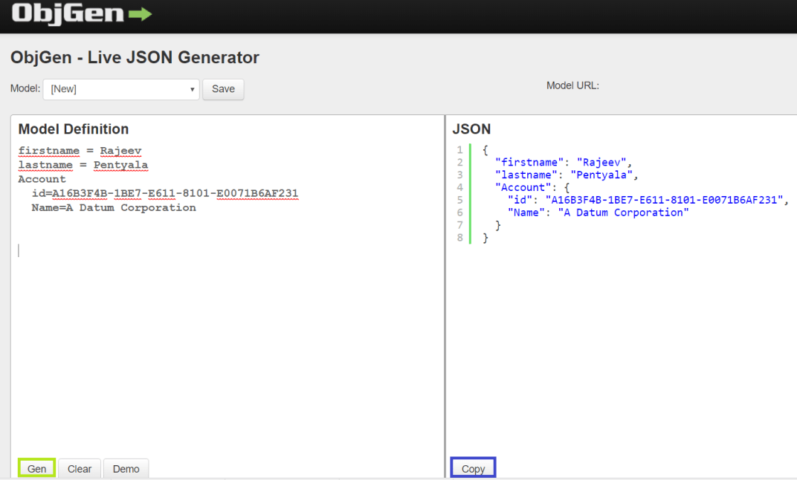Click the Save button next to Model dropdown
Viewport: 797px width, 480px height.
[223, 88]
